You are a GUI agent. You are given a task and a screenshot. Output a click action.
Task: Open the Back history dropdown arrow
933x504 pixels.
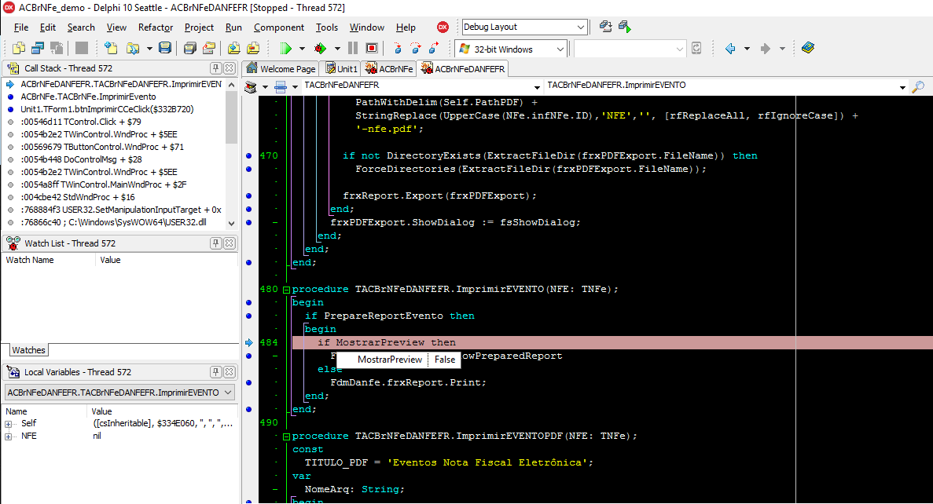747,49
